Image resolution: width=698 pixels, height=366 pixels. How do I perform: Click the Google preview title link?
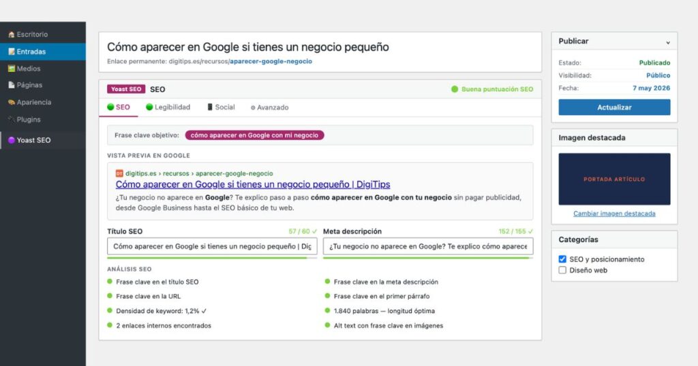coord(253,184)
